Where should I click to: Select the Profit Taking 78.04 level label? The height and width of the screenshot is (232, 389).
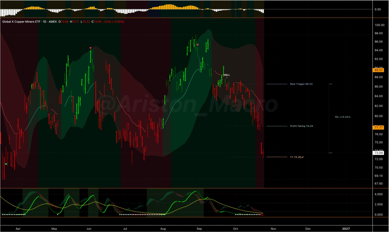coord(301,126)
